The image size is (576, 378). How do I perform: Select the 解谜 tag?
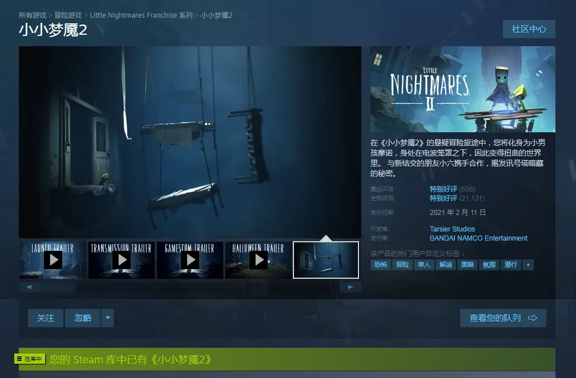(x=446, y=265)
